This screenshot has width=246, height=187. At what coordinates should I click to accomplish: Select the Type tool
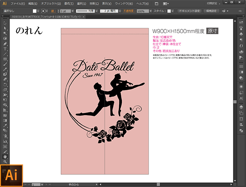[5, 49]
